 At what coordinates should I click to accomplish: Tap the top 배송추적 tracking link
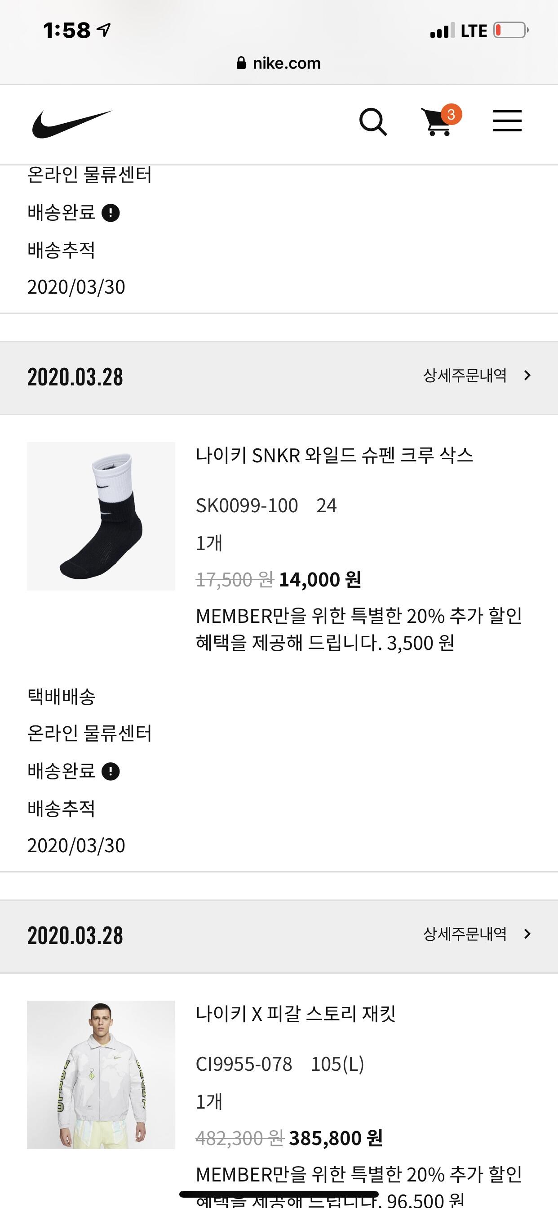[62, 250]
